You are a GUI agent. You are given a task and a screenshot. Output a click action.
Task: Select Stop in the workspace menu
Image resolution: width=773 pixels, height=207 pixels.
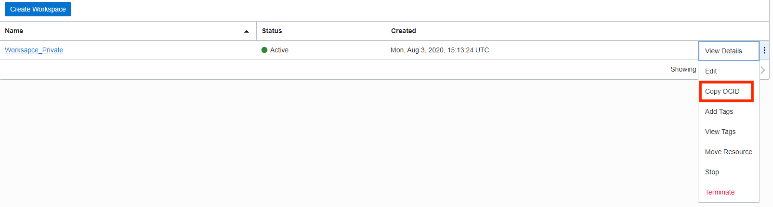point(712,172)
